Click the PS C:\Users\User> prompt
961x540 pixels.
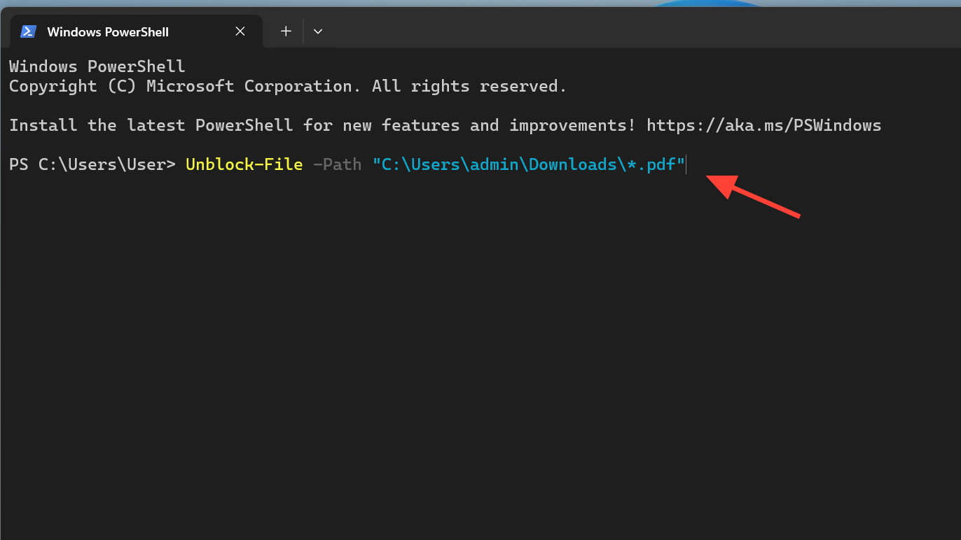(x=92, y=164)
